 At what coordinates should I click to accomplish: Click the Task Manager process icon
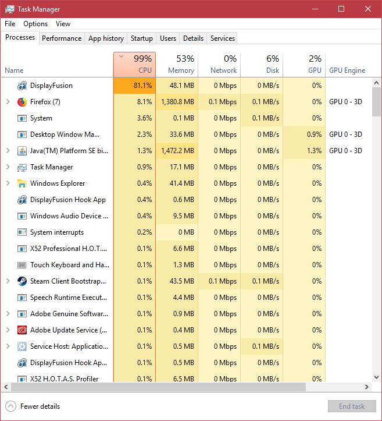pos(22,167)
